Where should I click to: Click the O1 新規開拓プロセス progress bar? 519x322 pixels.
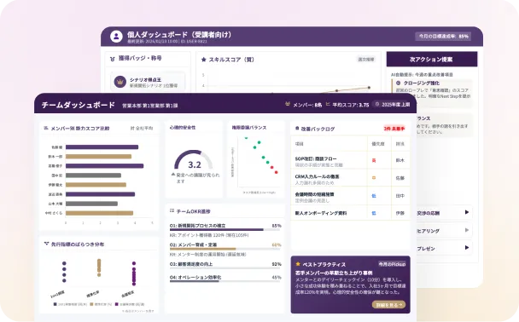(x=225, y=229)
